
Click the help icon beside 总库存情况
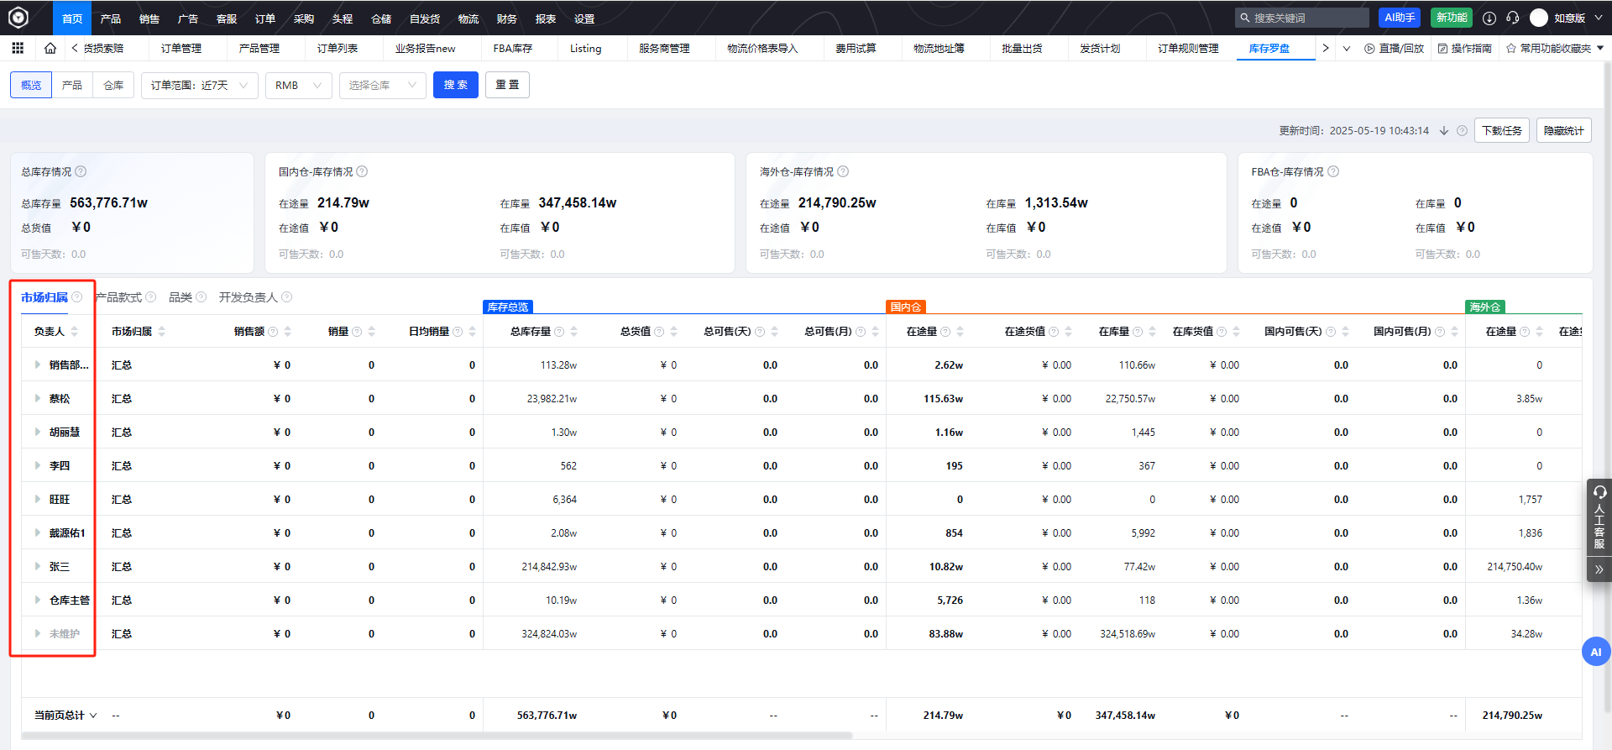81,171
